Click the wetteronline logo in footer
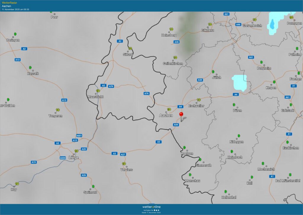The width and height of the screenshot is (303, 215). 151,207
